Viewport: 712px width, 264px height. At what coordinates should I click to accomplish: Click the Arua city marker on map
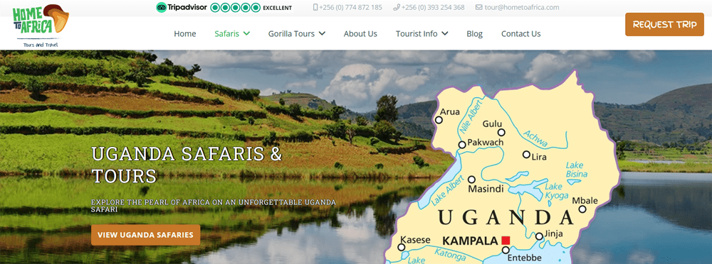[x=439, y=120]
